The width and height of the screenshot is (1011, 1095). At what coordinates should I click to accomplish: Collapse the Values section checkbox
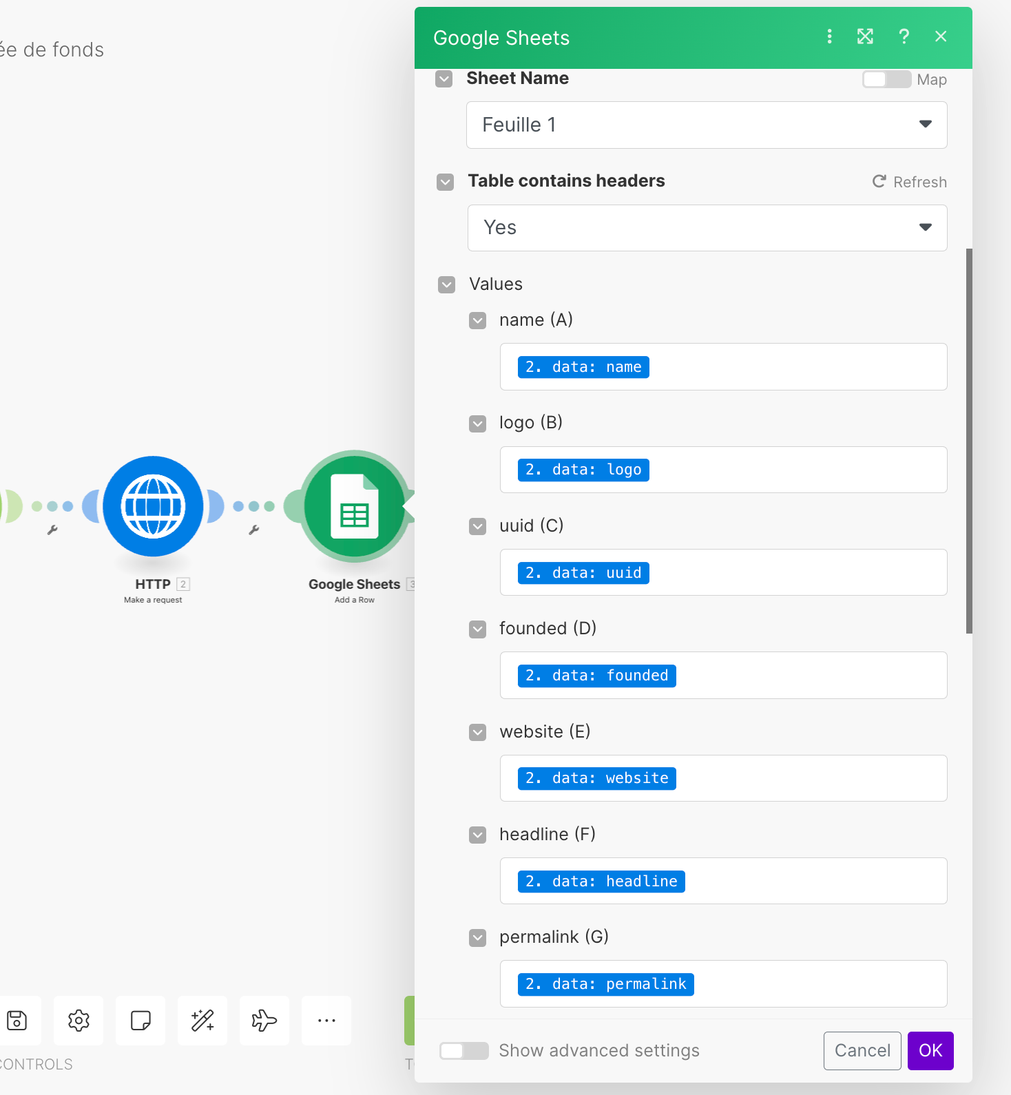pyautogui.click(x=447, y=284)
